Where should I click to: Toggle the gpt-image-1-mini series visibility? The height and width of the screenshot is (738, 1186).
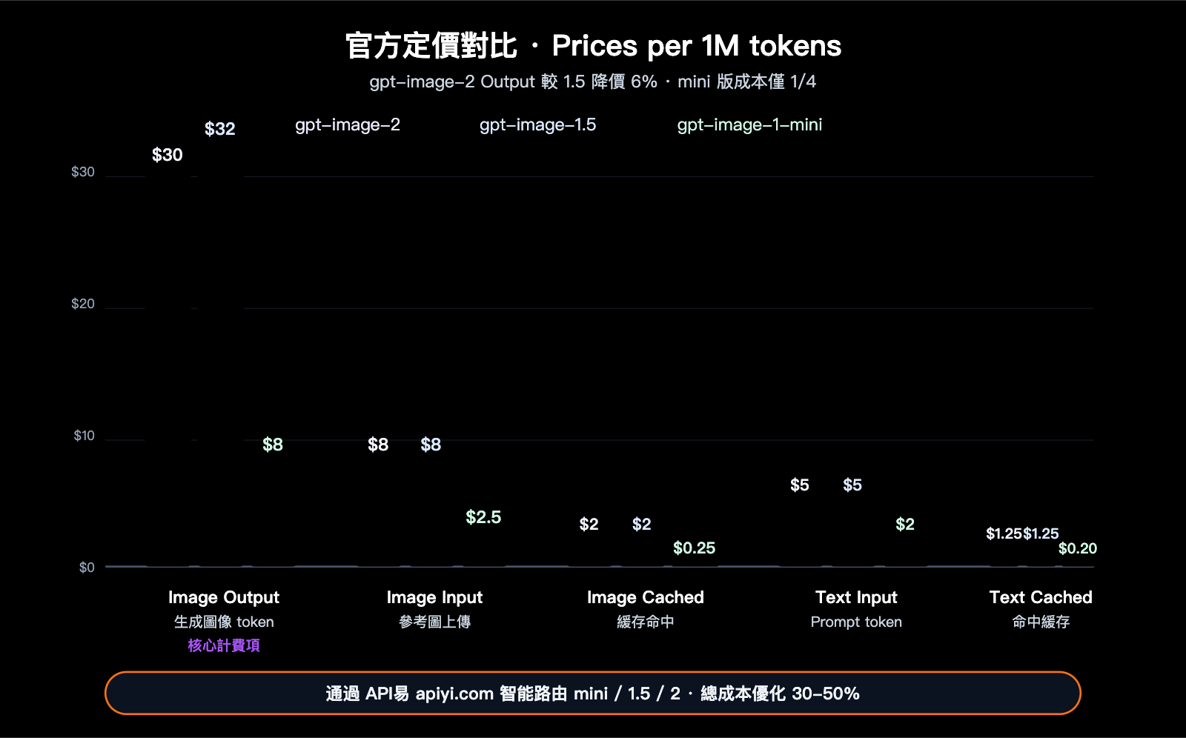pos(749,124)
